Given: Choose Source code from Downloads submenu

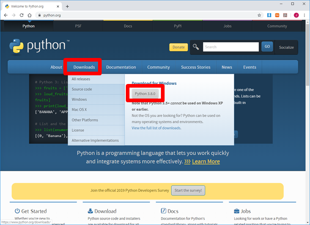Looking at the screenshot, I should pyautogui.click(x=96, y=89).
